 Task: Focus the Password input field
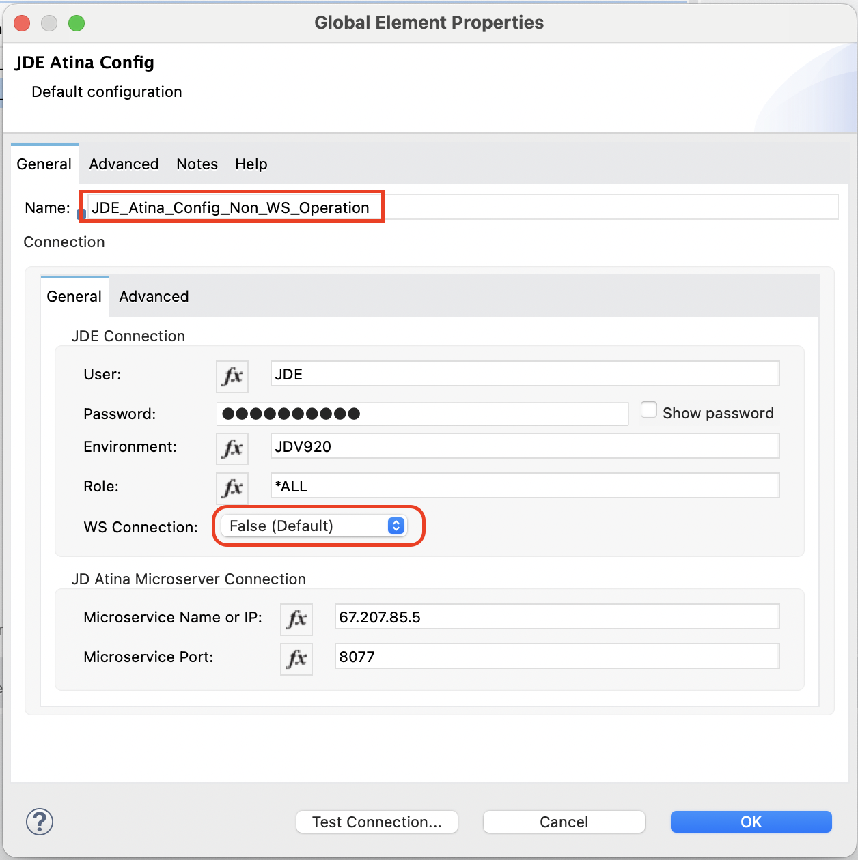click(x=422, y=414)
